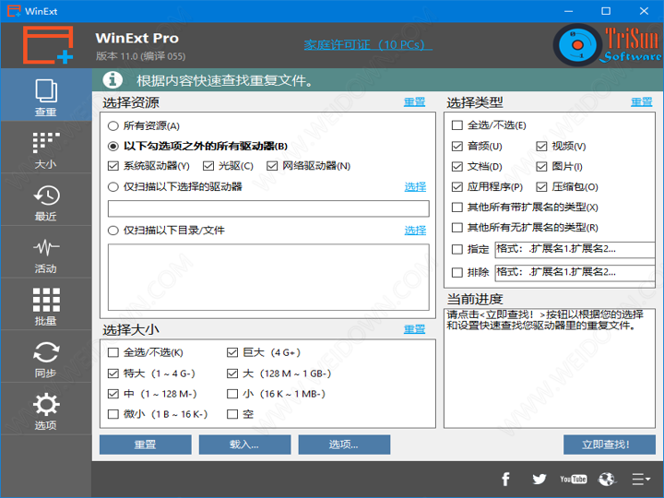664x498 pixels.
Task: Select 仅扫描以下选择的驱动器 radio option
Action: point(113,186)
